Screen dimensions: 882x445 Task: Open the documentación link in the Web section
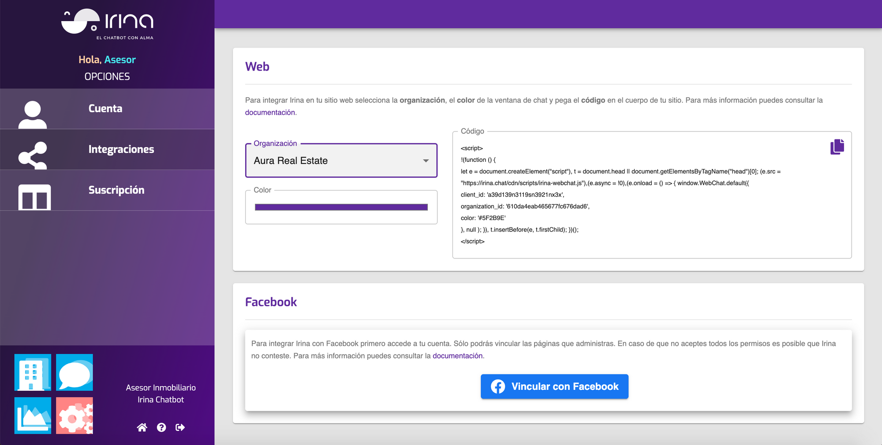click(271, 112)
